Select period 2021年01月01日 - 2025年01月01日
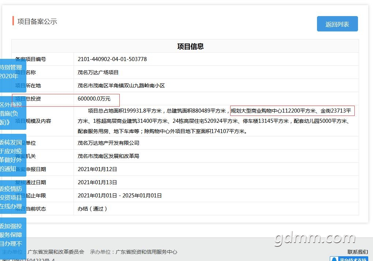373x261 pixels. [120, 196]
